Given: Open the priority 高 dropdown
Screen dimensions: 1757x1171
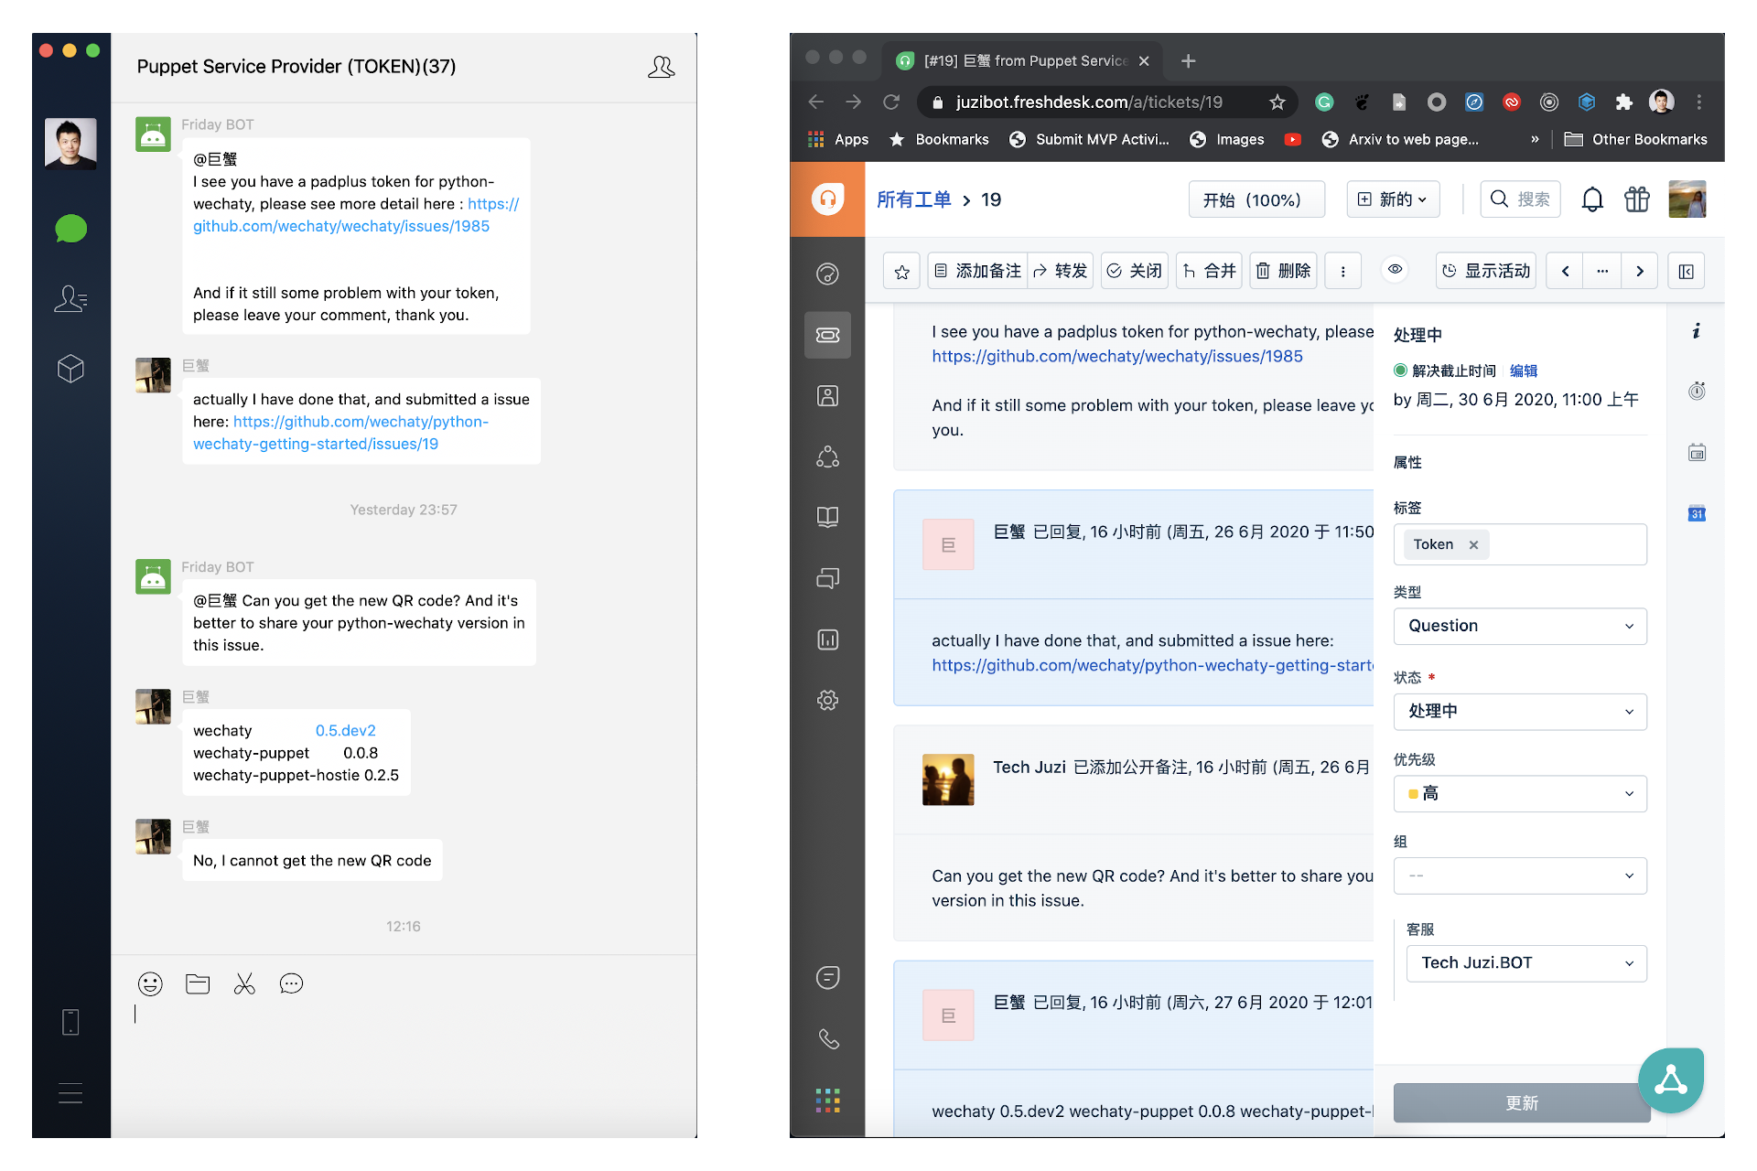Looking at the screenshot, I should pos(1519,794).
